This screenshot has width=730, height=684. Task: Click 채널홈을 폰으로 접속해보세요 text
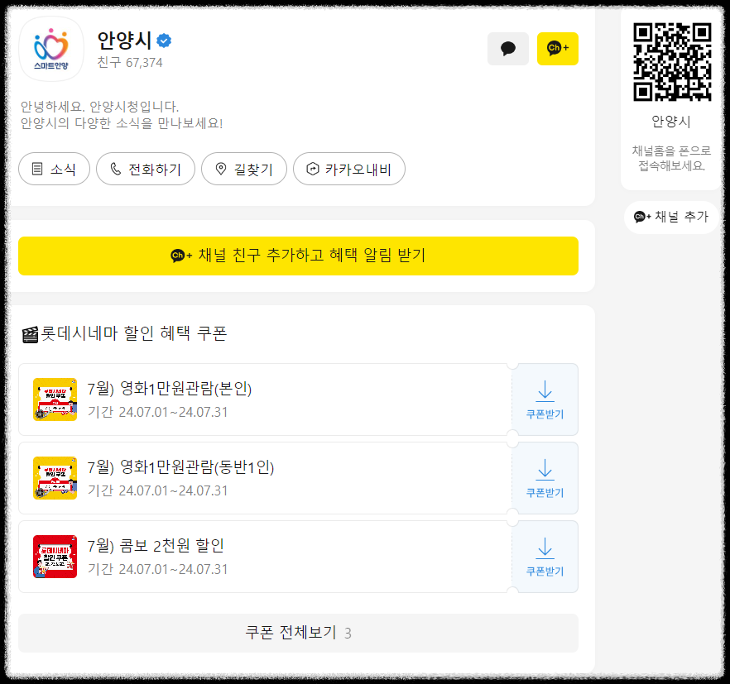(x=671, y=158)
